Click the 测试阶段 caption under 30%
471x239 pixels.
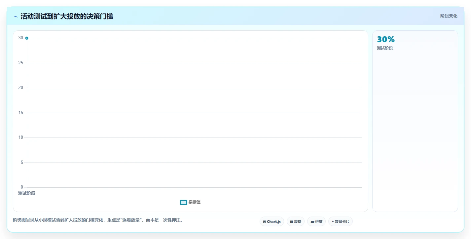[385, 48]
